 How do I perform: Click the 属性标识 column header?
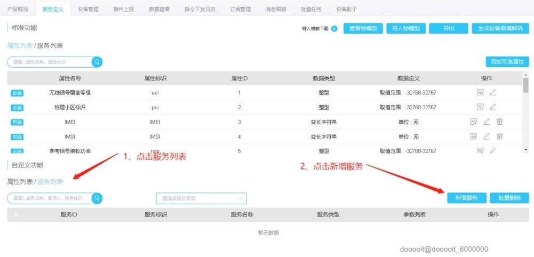pyautogui.click(x=155, y=78)
